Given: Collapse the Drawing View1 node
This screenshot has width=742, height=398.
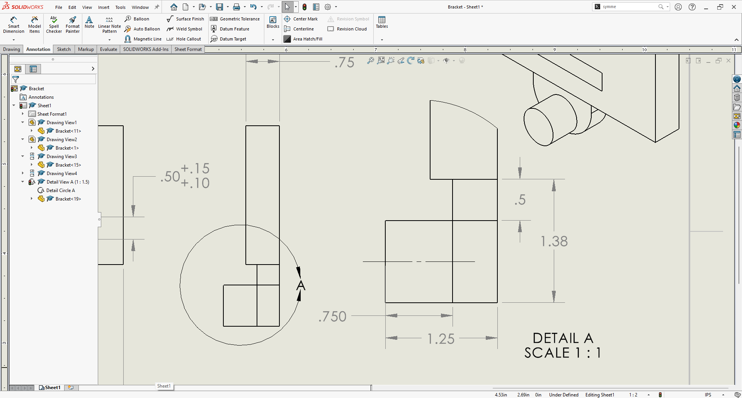Looking at the screenshot, I should [23, 122].
